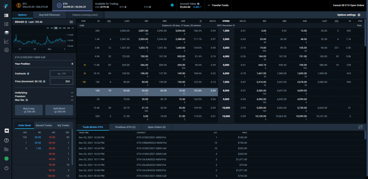Click the STRIKE column header
The height and width of the screenshot is (179, 368).
tap(226, 21)
